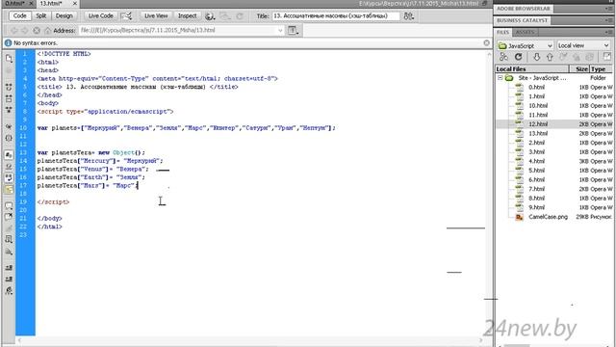This screenshot has height=347, width=616.
Task: Toggle Live View mode
Action: 156,16
